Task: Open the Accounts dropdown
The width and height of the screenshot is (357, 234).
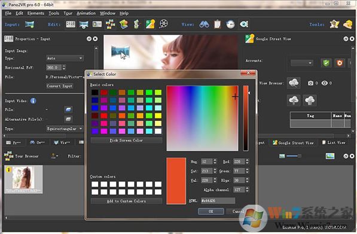Action: pyautogui.click(x=302, y=63)
